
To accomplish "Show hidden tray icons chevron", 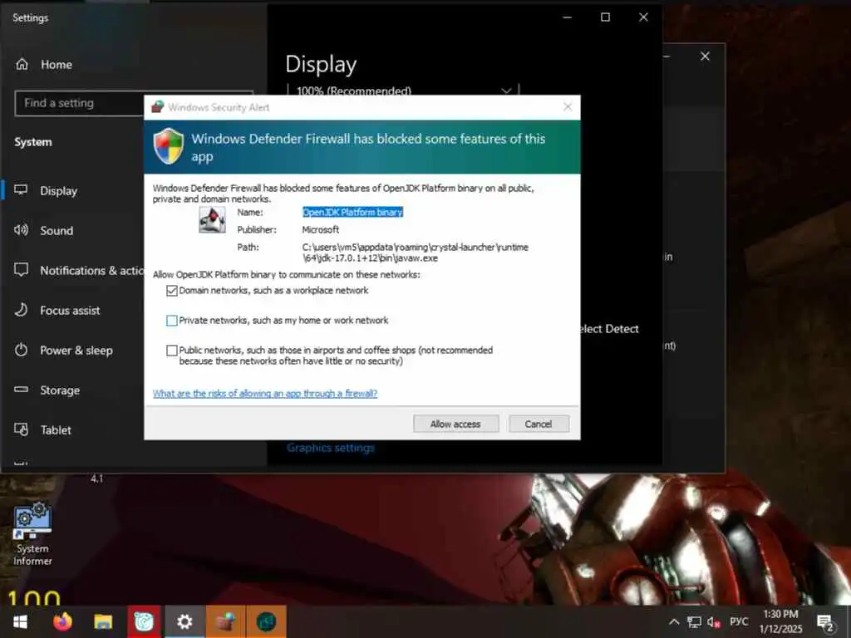I will pos(674,621).
